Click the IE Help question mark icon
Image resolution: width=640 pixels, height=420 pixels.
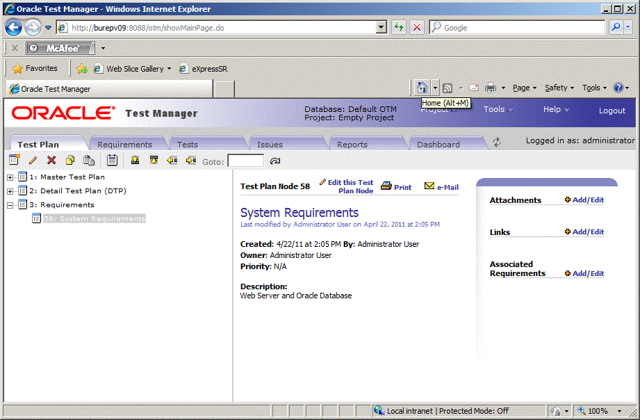618,88
